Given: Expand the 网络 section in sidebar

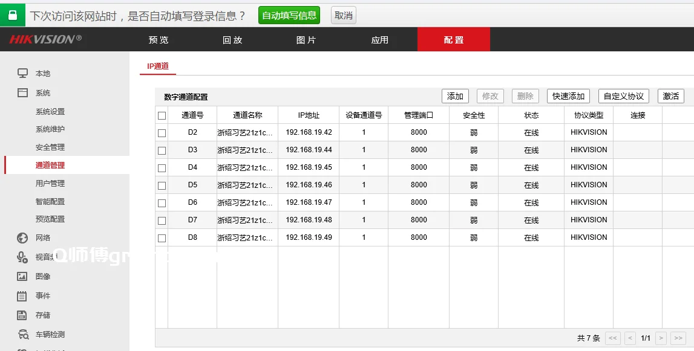Looking at the screenshot, I should point(43,238).
